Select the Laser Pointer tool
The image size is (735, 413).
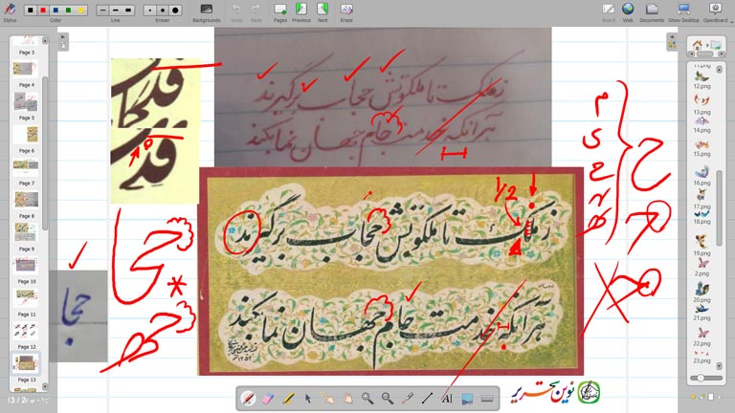(407, 397)
